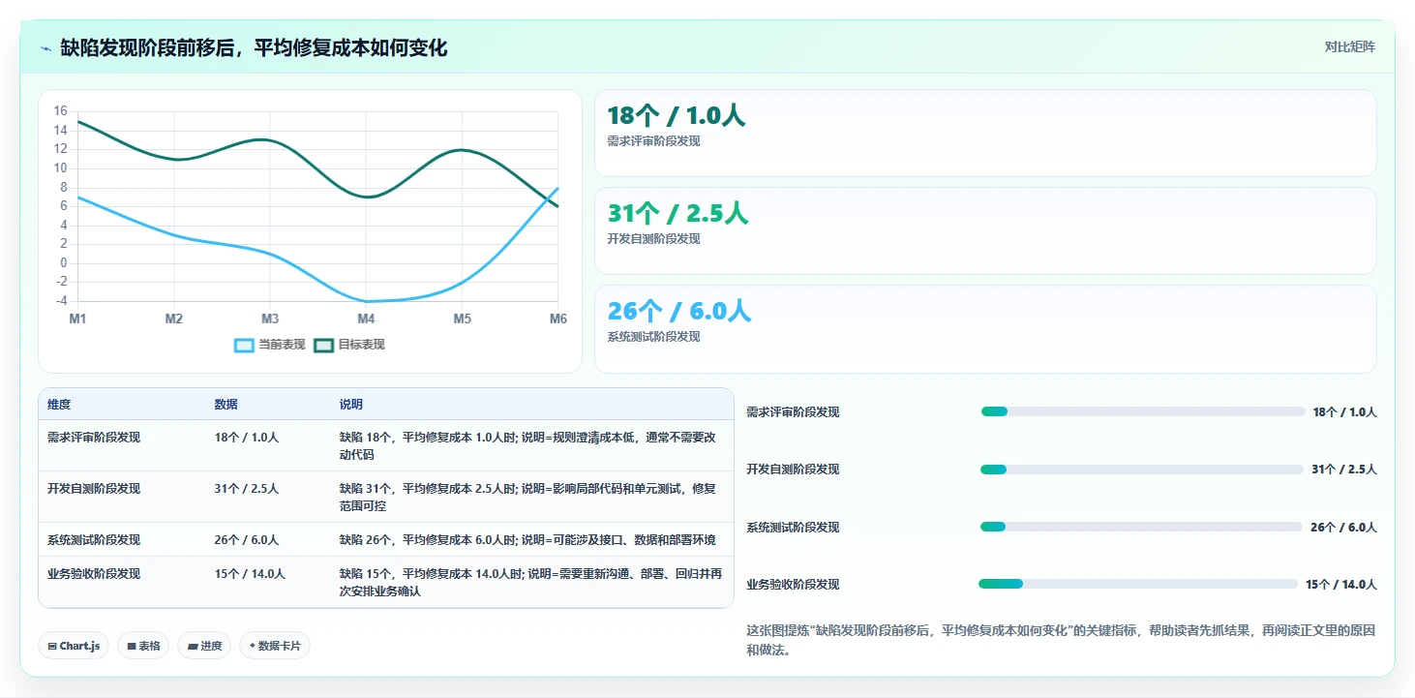Click progress value label 18个 / 1.0人
This screenshot has height=698, width=1415.
(1344, 411)
